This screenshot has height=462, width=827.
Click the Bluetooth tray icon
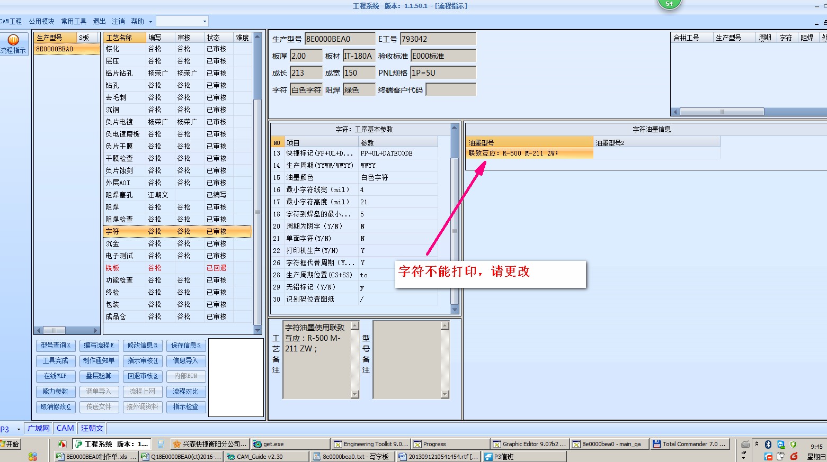pos(768,445)
